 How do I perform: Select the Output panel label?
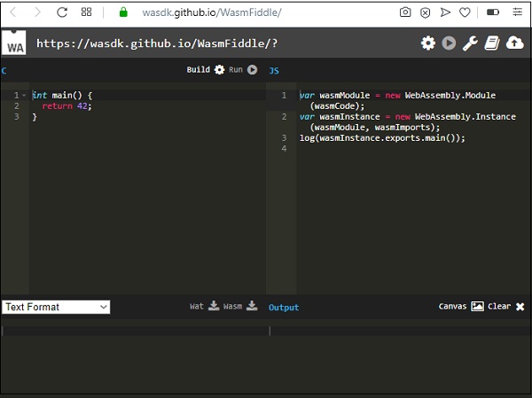click(284, 308)
